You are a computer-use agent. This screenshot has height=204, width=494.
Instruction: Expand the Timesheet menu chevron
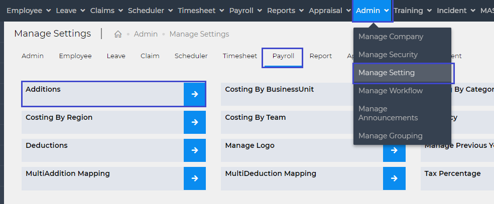(221, 11)
